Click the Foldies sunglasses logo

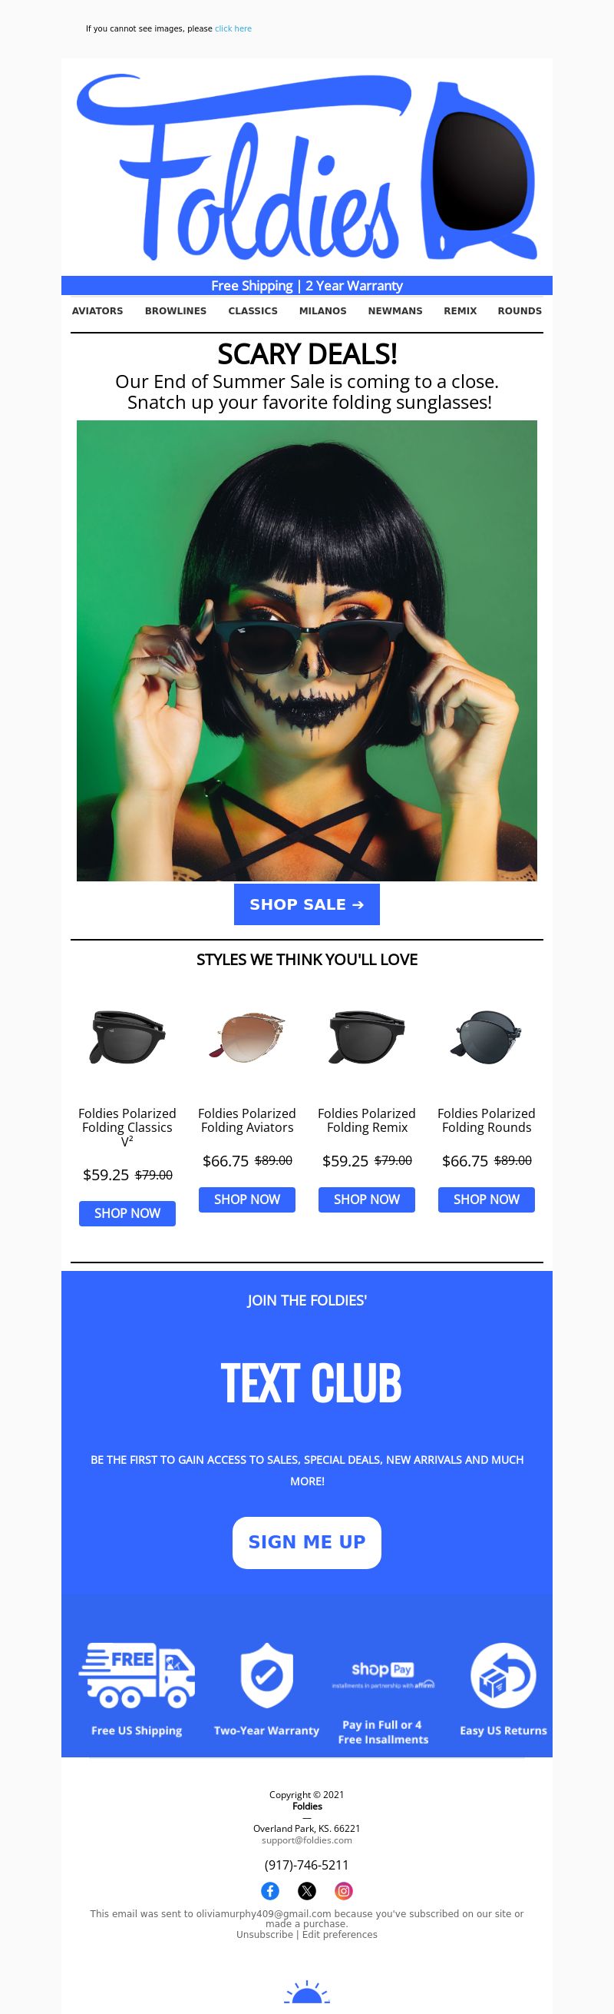tap(307, 168)
